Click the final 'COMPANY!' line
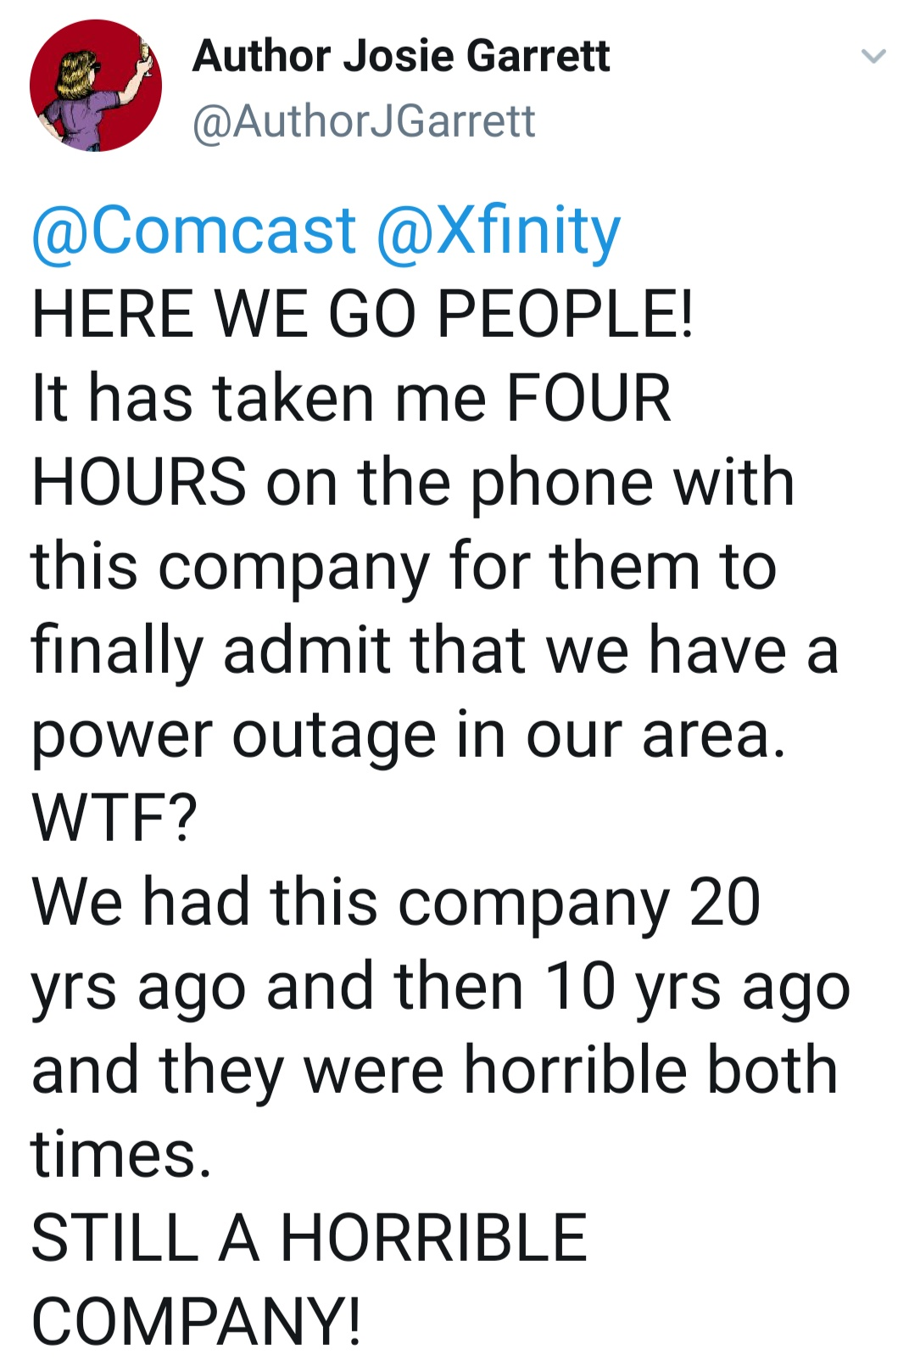The width and height of the screenshot is (909, 1372). coord(196,1322)
